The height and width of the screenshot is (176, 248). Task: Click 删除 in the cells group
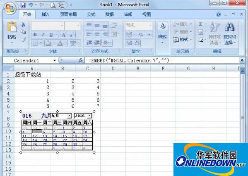(x=182, y=32)
